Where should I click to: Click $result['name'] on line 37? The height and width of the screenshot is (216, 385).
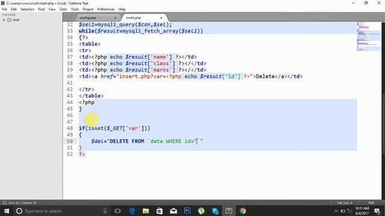click(x=149, y=57)
